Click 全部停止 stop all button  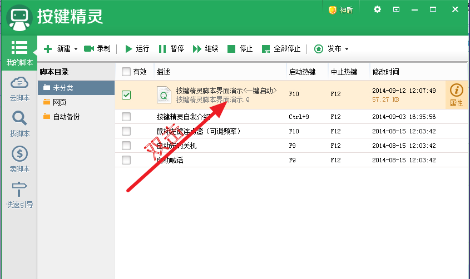coord(281,48)
